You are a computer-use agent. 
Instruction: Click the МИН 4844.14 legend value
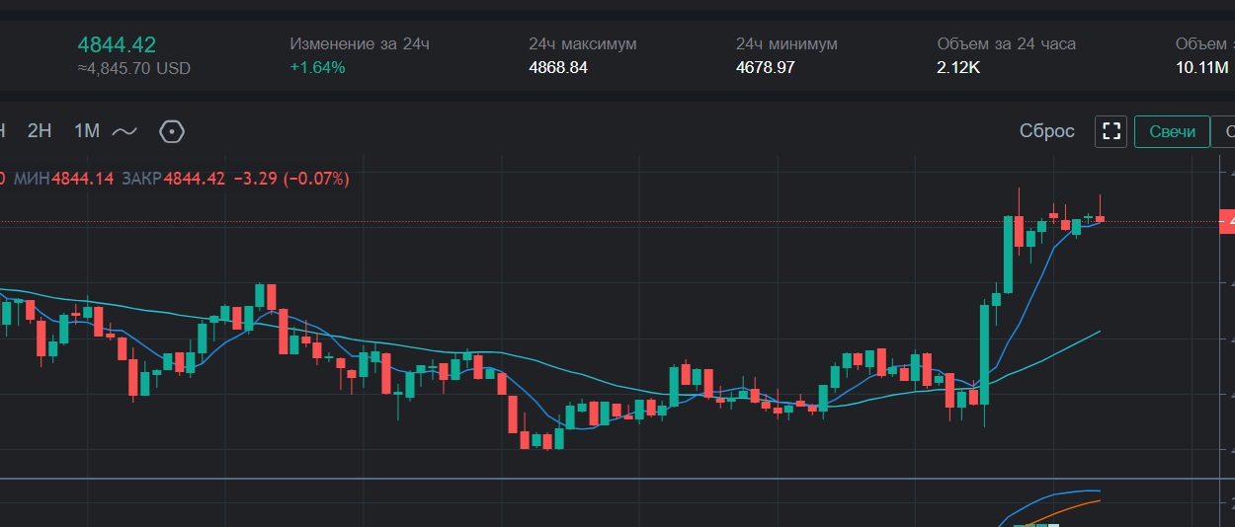pos(83,179)
